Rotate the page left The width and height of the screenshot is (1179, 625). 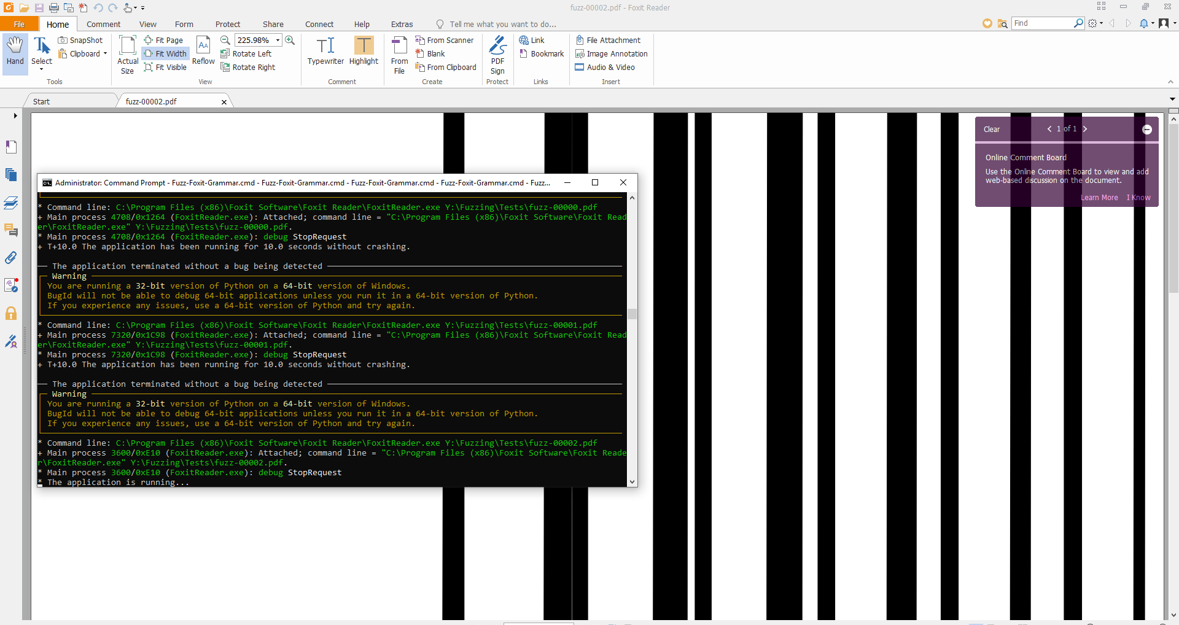(x=246, y=54)
